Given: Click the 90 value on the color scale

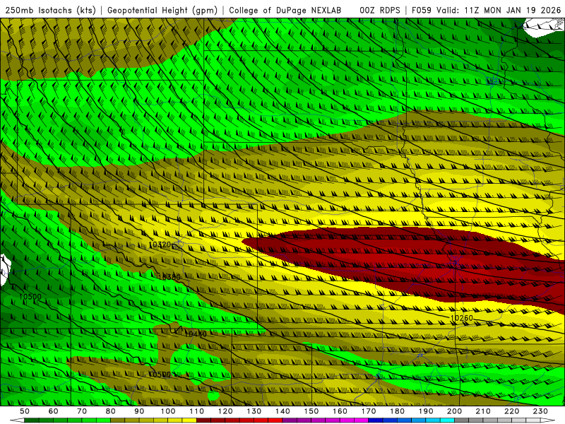Looking at the screenshot, I should coord(139,411).
